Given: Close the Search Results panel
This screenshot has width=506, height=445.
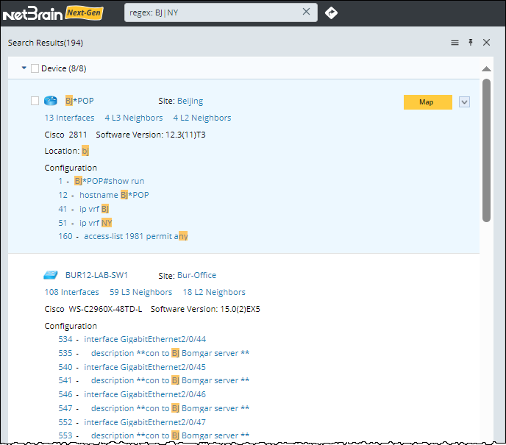Looking at the screenshot, I should pyautogui.click(x=486, y=43).
